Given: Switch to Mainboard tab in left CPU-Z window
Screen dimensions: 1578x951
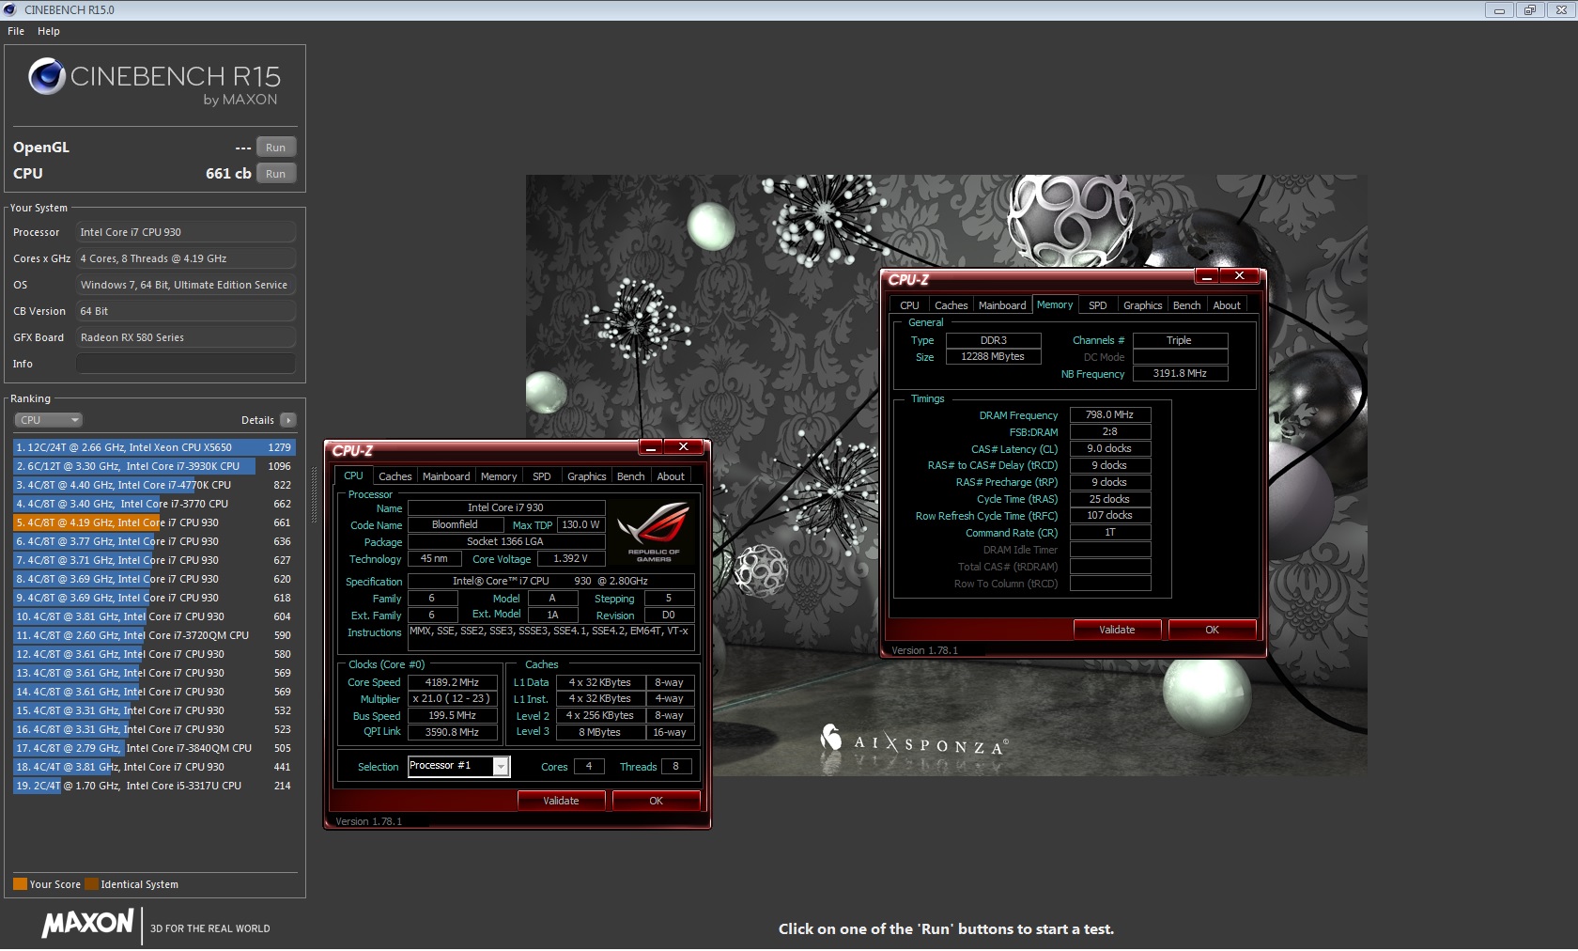Looking at the screenshot, I should [x=446, y=476].
